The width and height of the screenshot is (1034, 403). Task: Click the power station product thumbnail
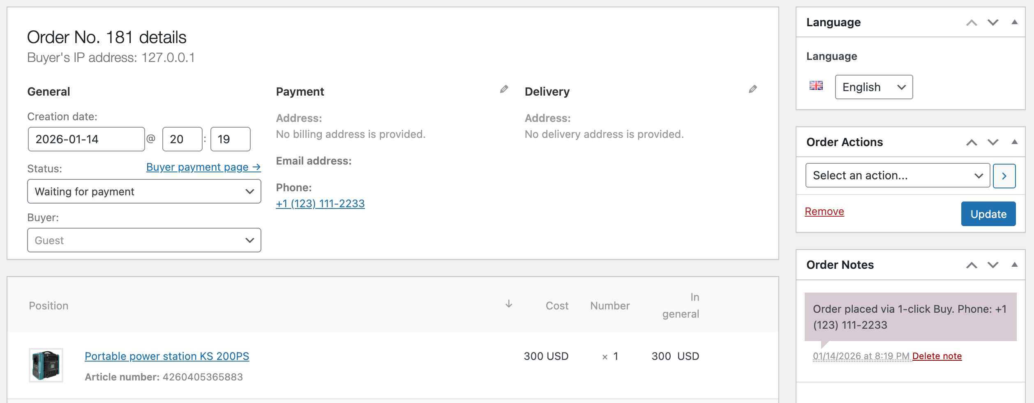coord(46,365)
